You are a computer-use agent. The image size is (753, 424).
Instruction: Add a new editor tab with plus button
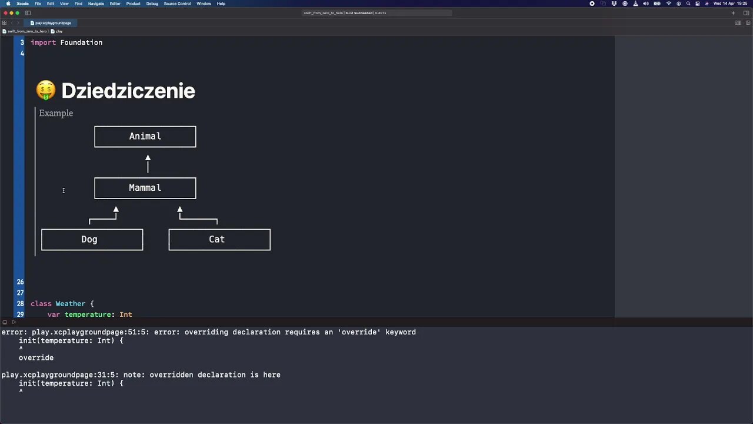(x=733, y=13)
